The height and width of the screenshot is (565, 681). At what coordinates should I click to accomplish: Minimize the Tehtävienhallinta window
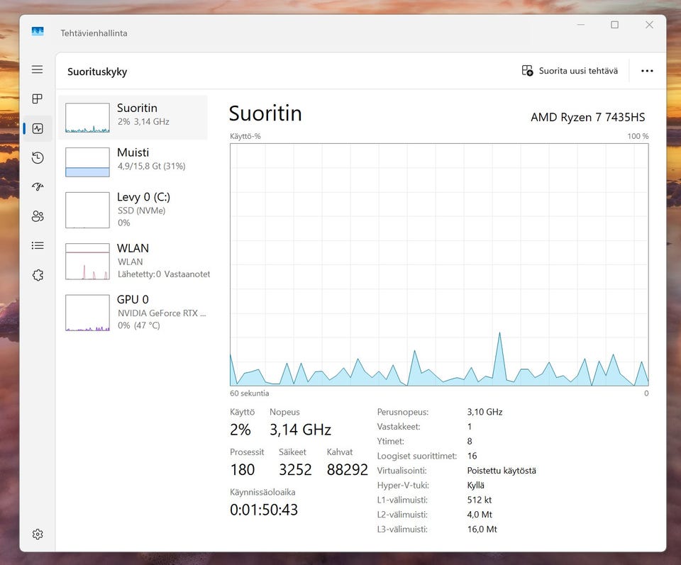click(x=581, y=25)
